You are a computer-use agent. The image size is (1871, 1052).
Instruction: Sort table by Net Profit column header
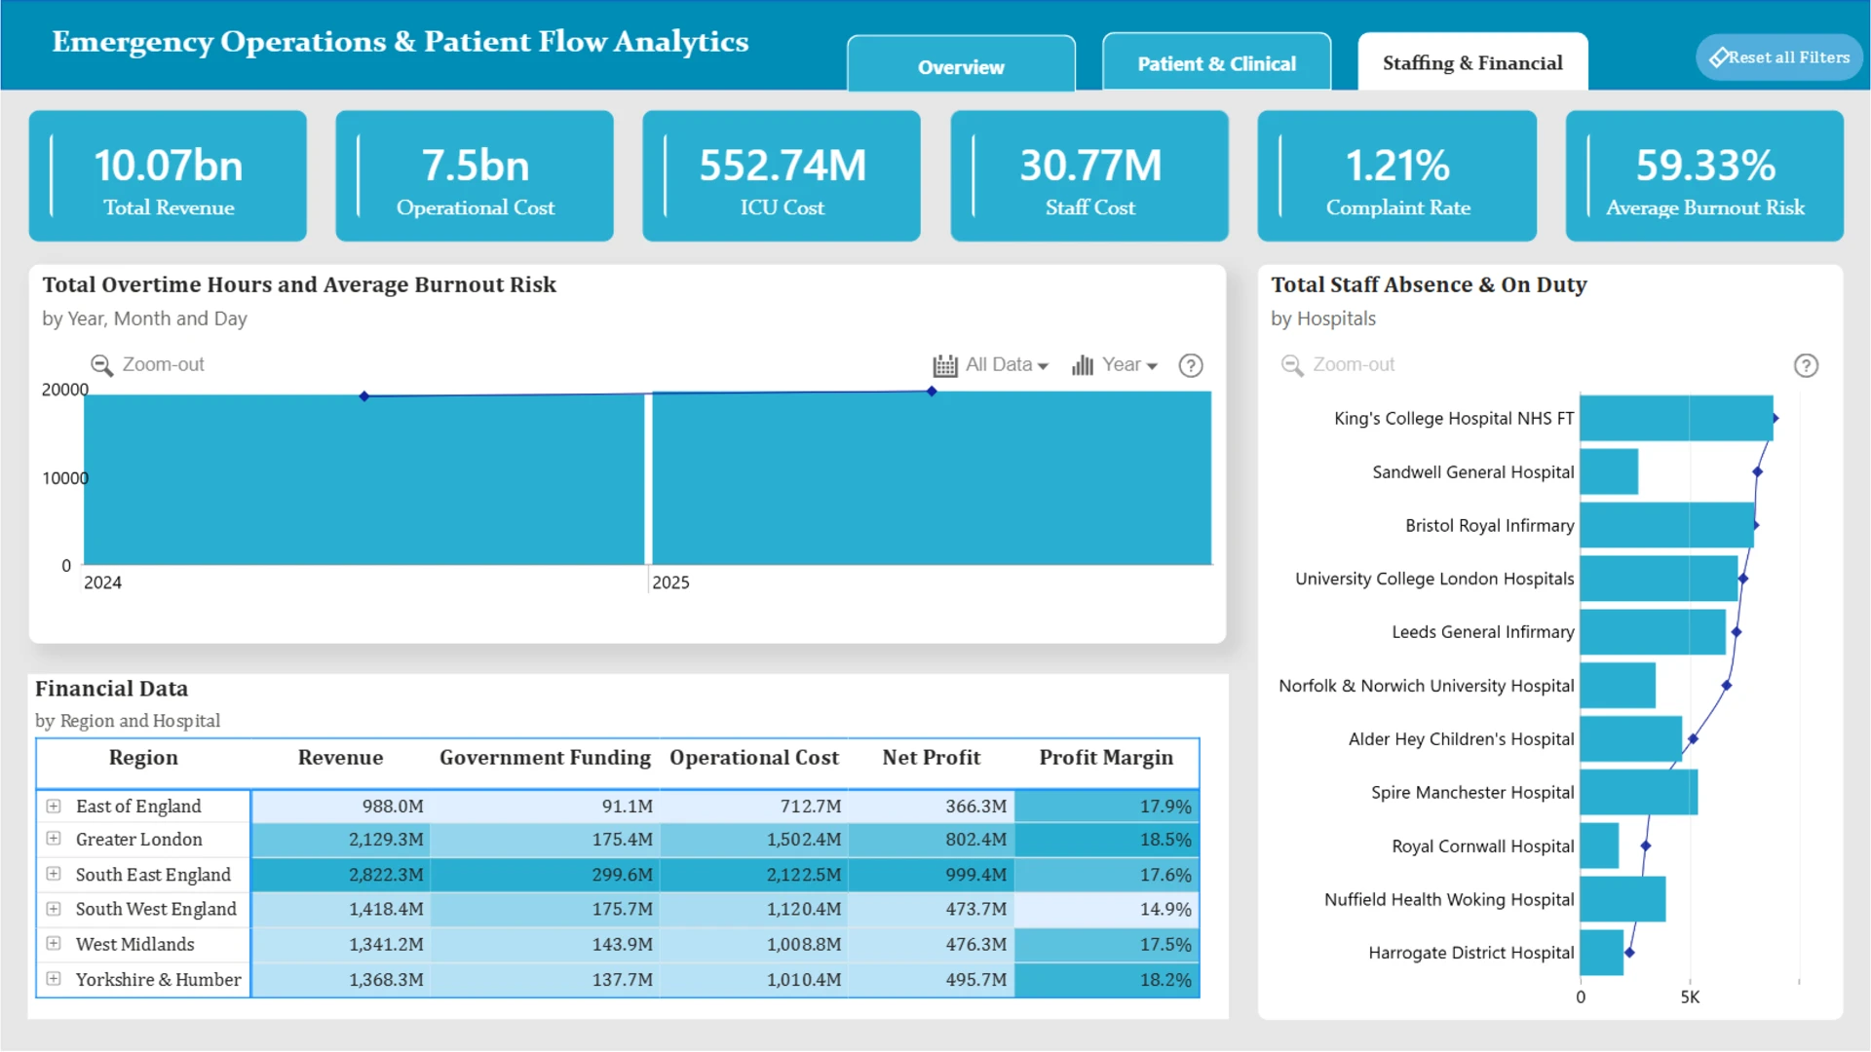(x=931, y=758)
